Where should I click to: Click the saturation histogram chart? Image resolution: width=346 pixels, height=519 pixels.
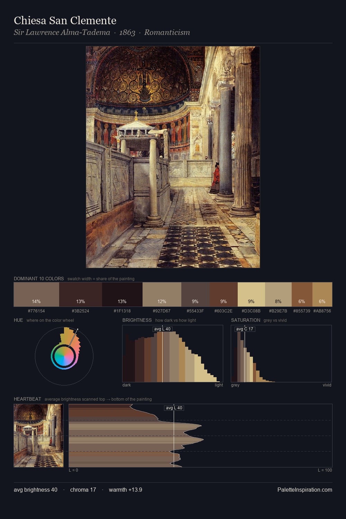pos(281,354)
